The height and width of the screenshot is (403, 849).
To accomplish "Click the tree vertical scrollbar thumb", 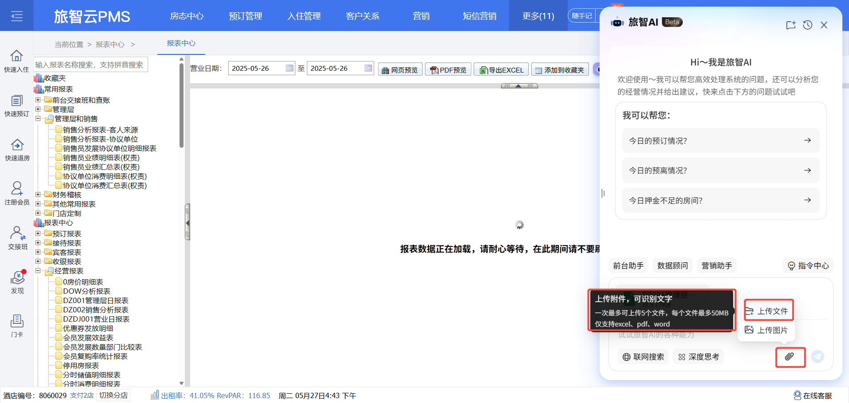I will [x=181, y=105].
